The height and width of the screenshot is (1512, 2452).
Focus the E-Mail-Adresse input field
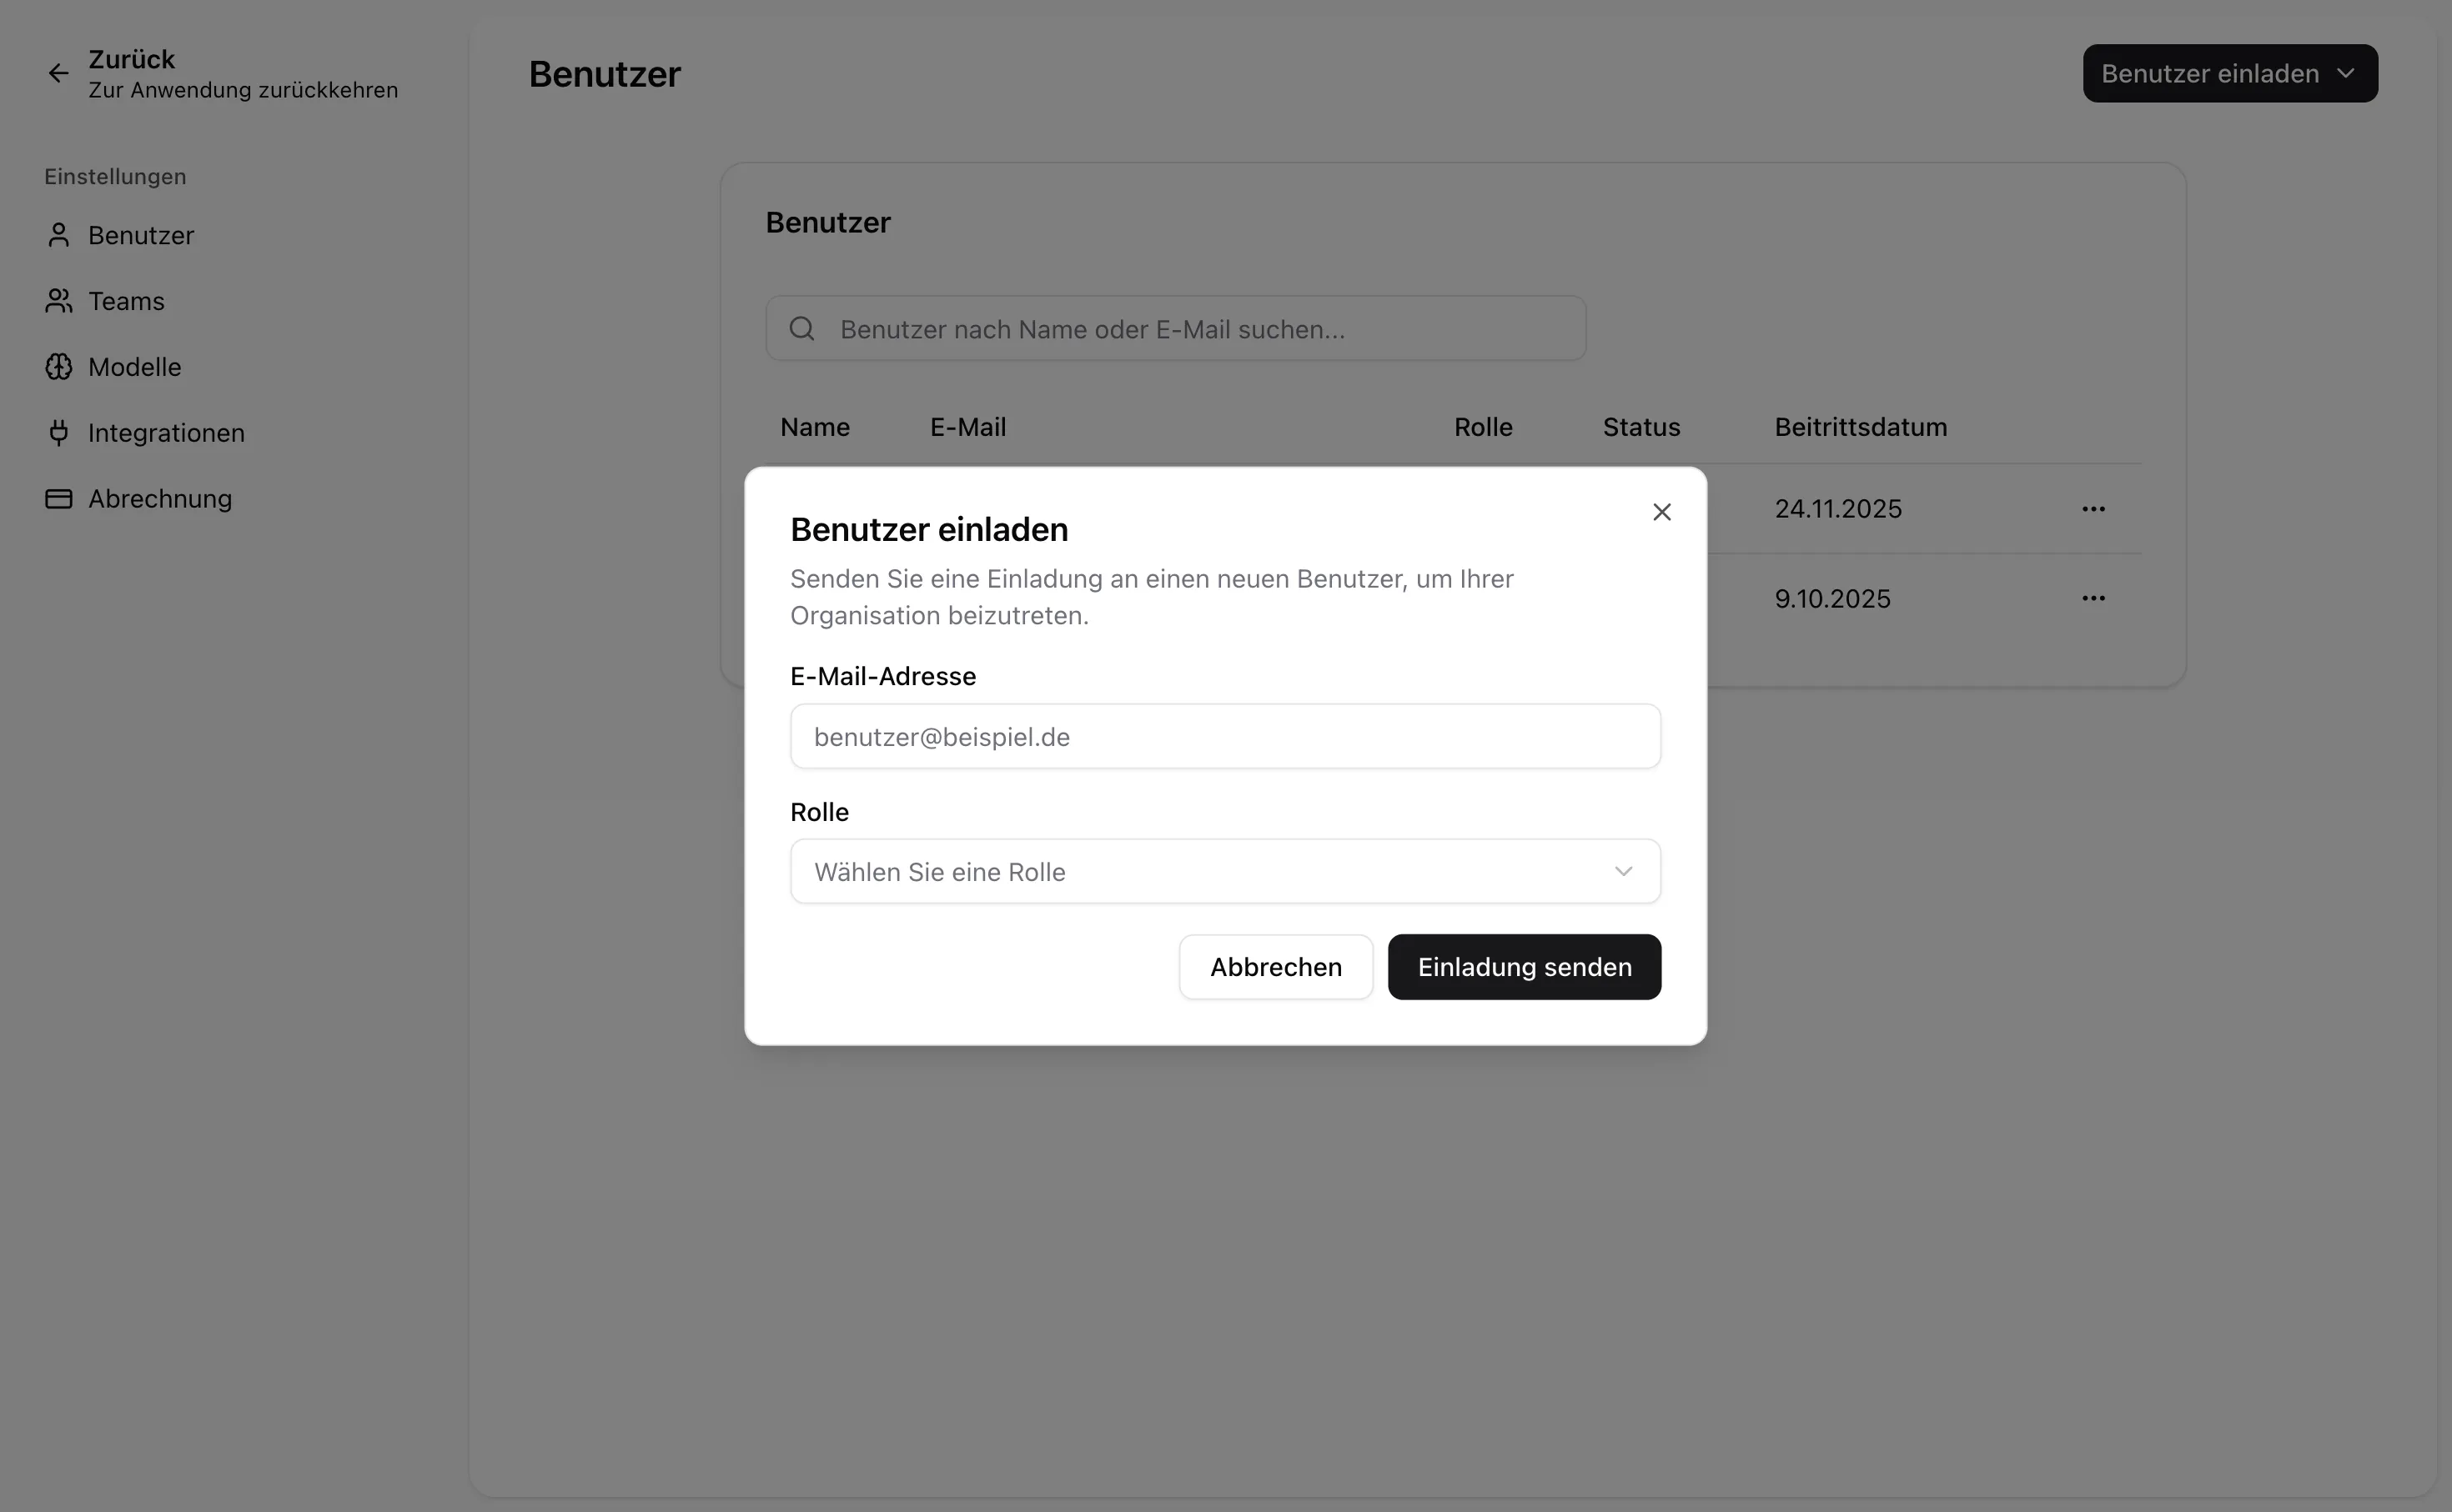tap(1224, 737)
